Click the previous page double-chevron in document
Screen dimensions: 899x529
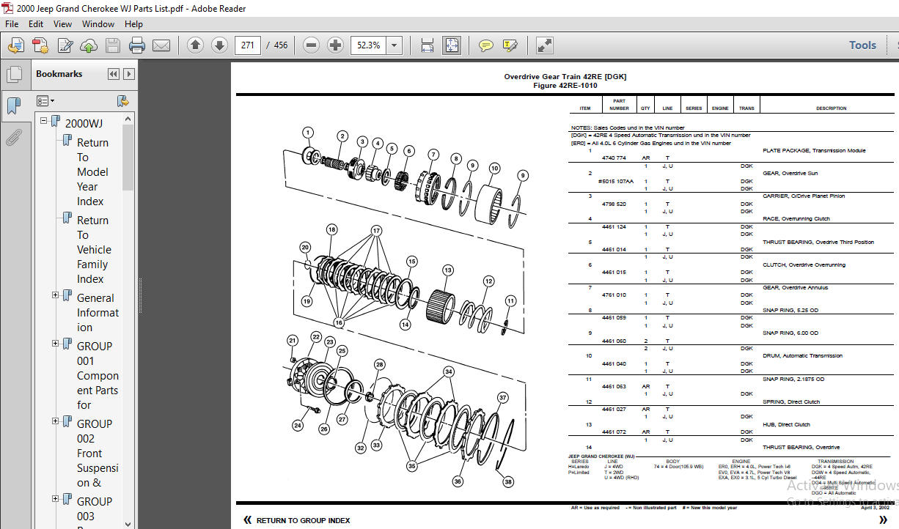click(x=247, y=520)
